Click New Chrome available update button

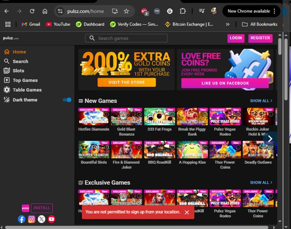point(249,11)
